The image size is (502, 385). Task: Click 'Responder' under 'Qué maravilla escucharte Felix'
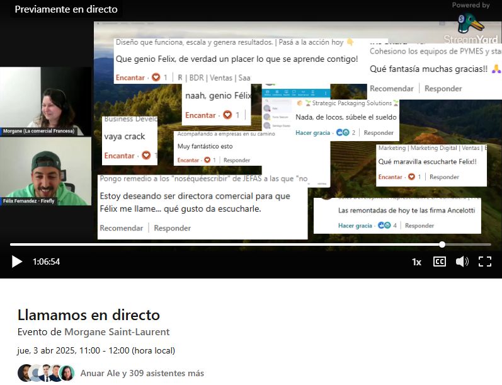[x=444, y=177]
